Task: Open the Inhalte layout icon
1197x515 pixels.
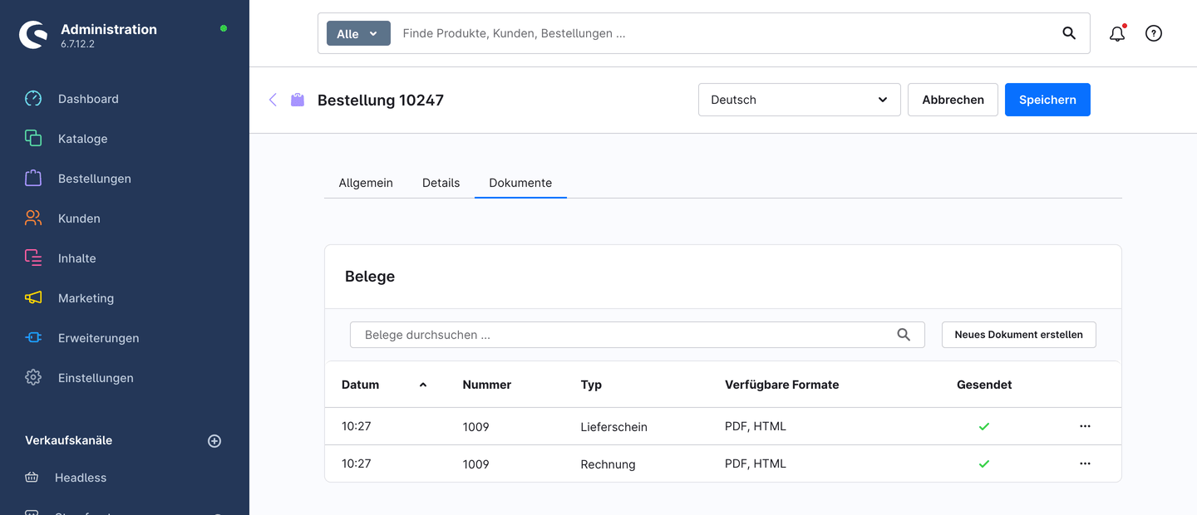Action: pyautogui.click(x=33, y=258)
